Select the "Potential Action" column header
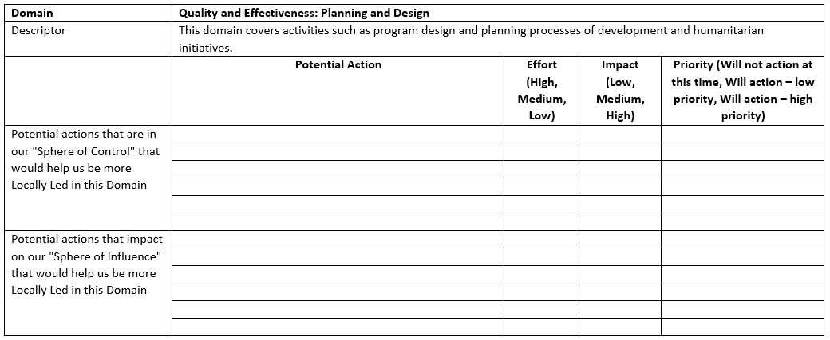The image size is (830, 340). tap(338, 64)
